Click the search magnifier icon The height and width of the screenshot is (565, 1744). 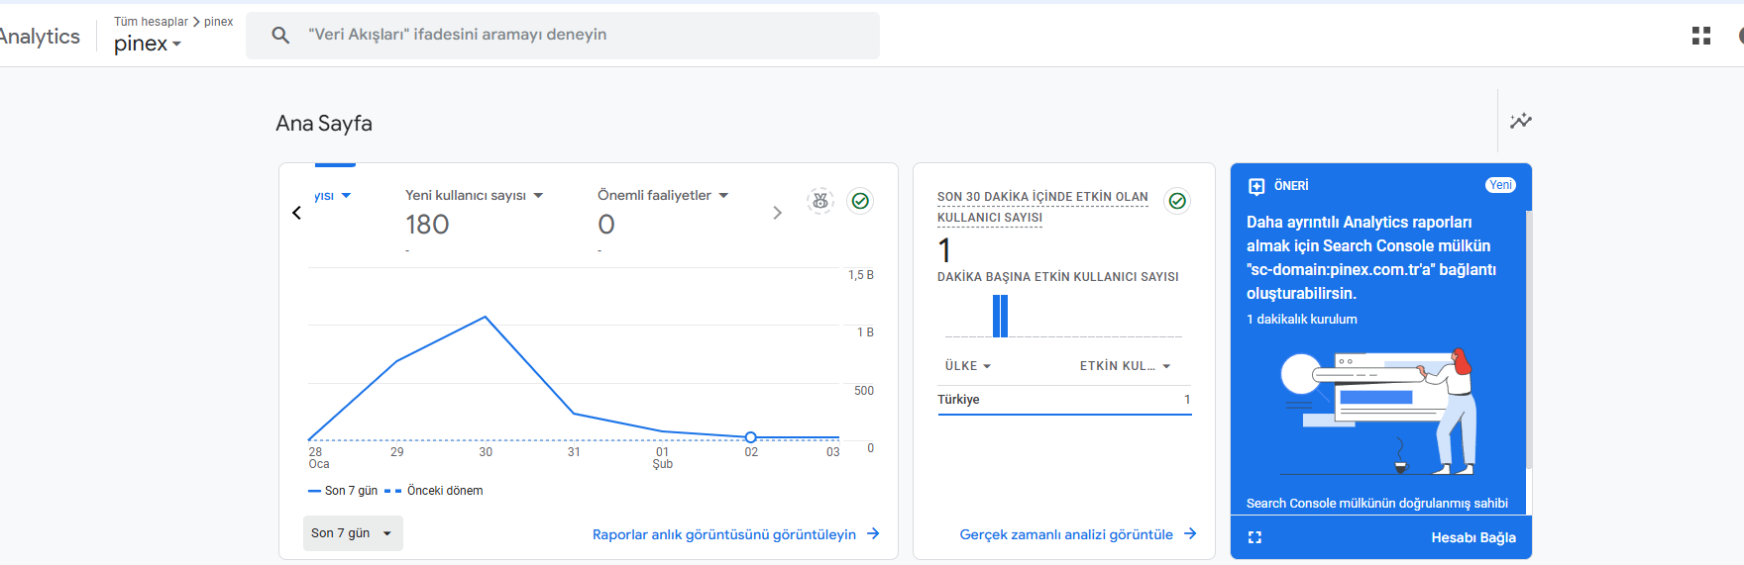pyautogui.click(x=280, y=35)
